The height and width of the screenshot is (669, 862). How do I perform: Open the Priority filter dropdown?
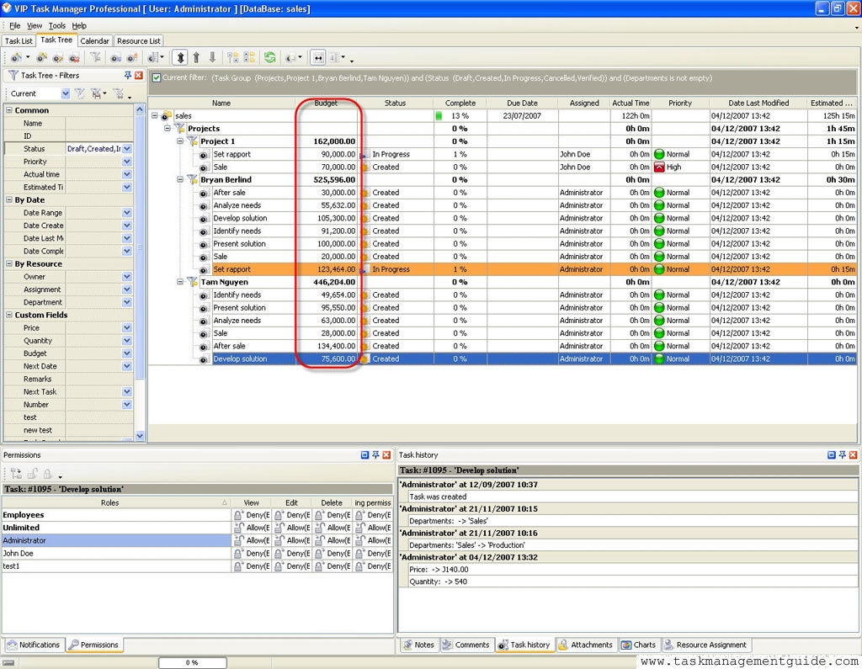(127, 162)
